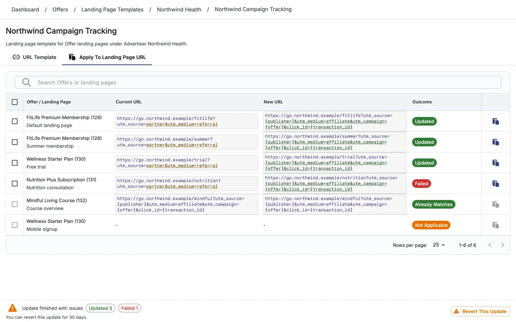Go to next page arrow
The image size is (516, 322).
pyautogui.click(x=503, y=245)
